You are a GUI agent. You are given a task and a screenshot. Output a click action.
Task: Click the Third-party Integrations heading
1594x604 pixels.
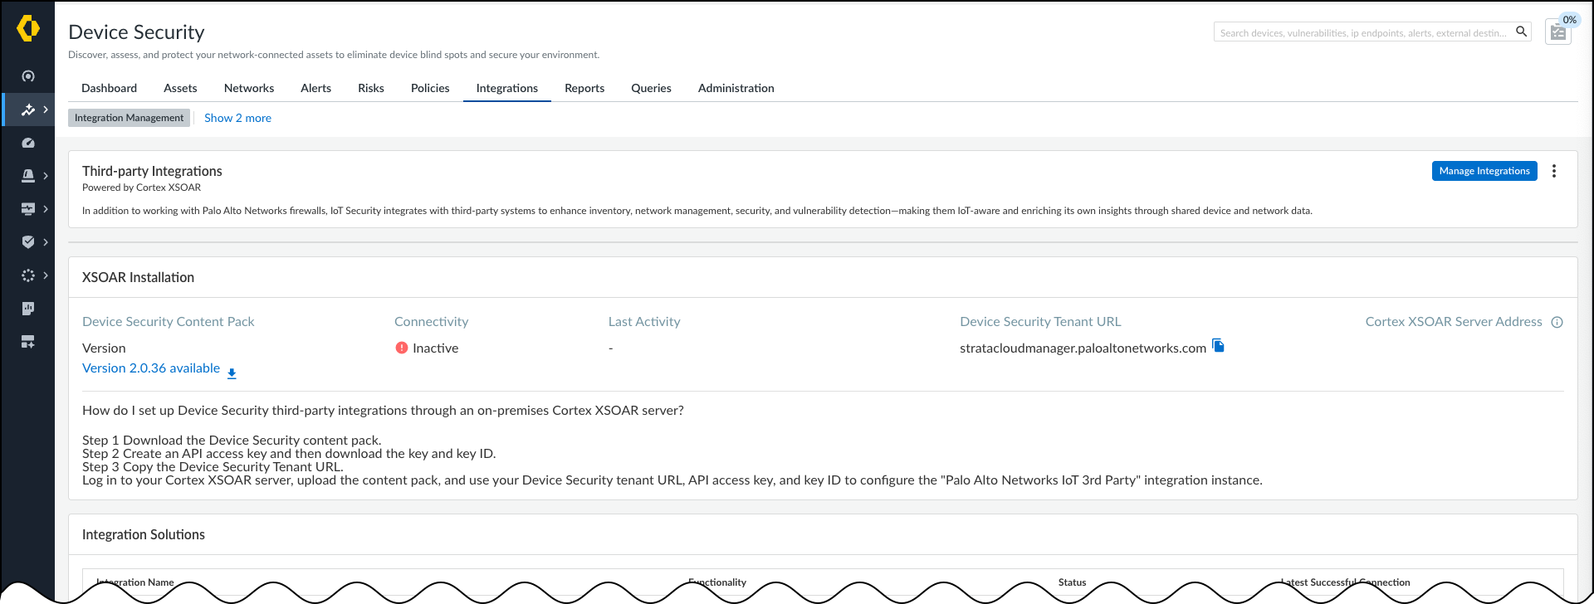152,171
